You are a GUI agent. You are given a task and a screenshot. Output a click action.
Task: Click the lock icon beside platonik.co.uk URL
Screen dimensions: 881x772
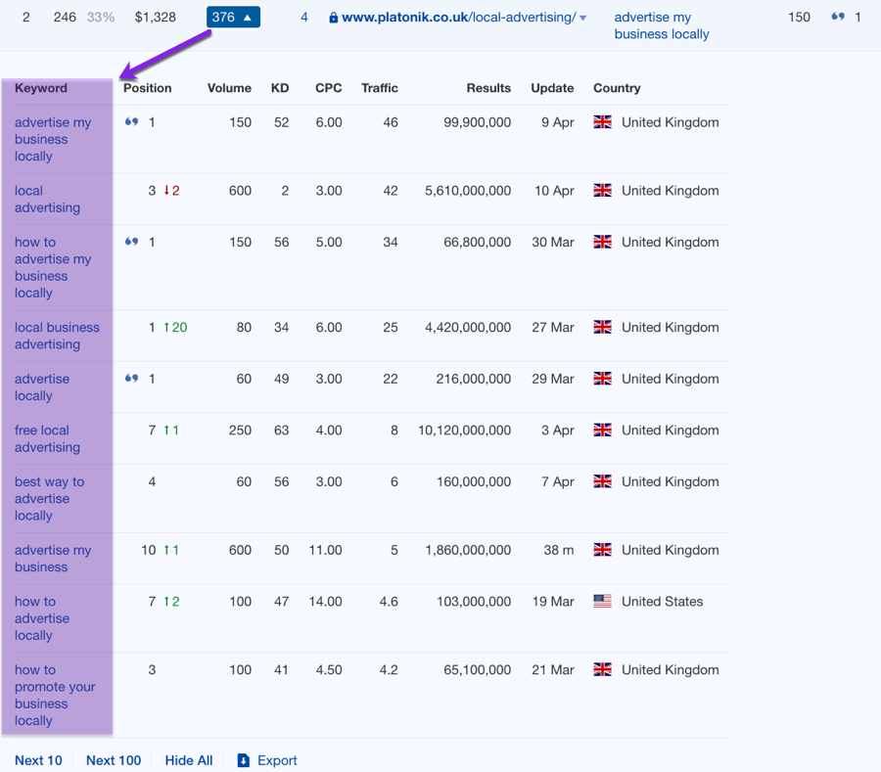tap(334, 18)
